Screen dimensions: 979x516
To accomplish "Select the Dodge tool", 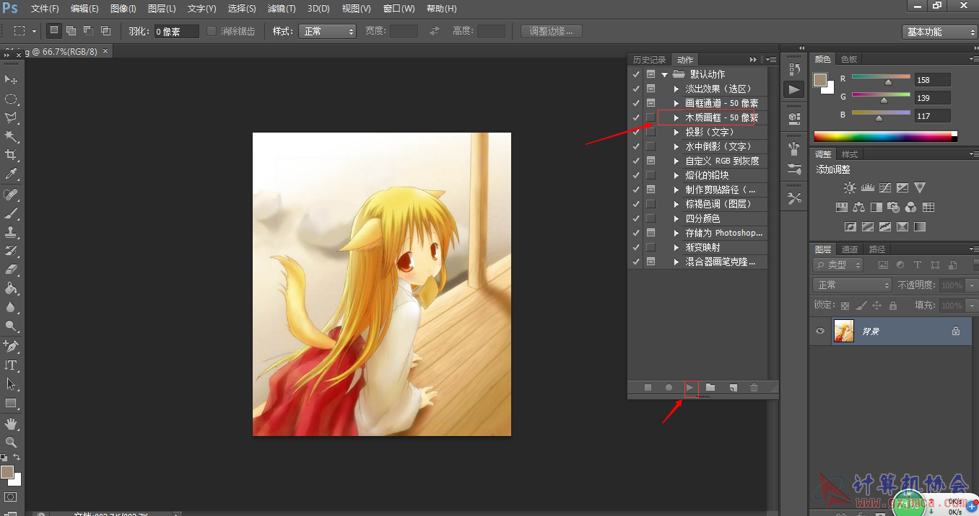I will (11, 326).
